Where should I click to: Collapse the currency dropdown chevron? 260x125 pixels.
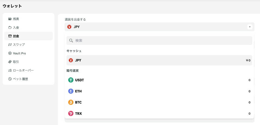(250, 27)
